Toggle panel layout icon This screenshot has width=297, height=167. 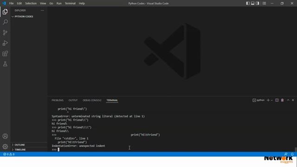click(x=252, y=3)
